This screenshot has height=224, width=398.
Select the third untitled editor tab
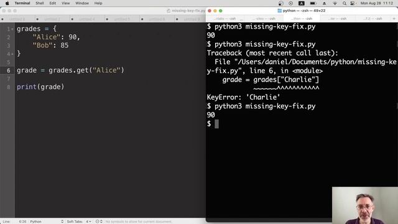pyautogui.click(x=87, y=19)
